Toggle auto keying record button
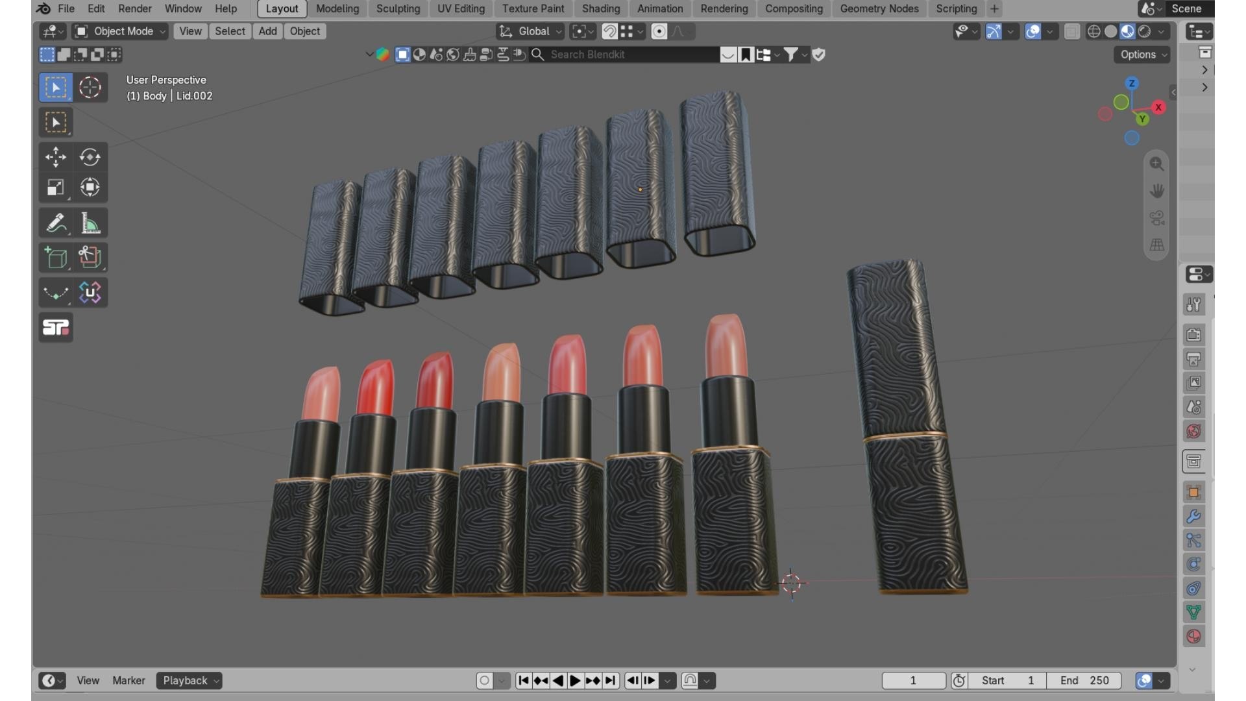1246x701 pixels. (484, 681)
